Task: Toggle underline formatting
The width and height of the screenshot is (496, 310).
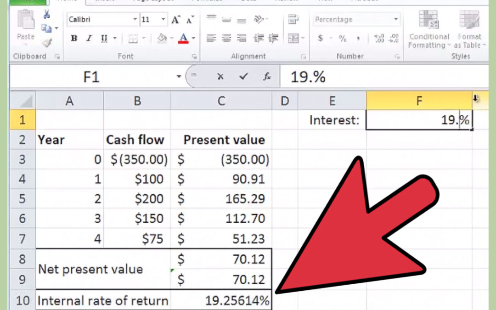Action: click(104, 38)
